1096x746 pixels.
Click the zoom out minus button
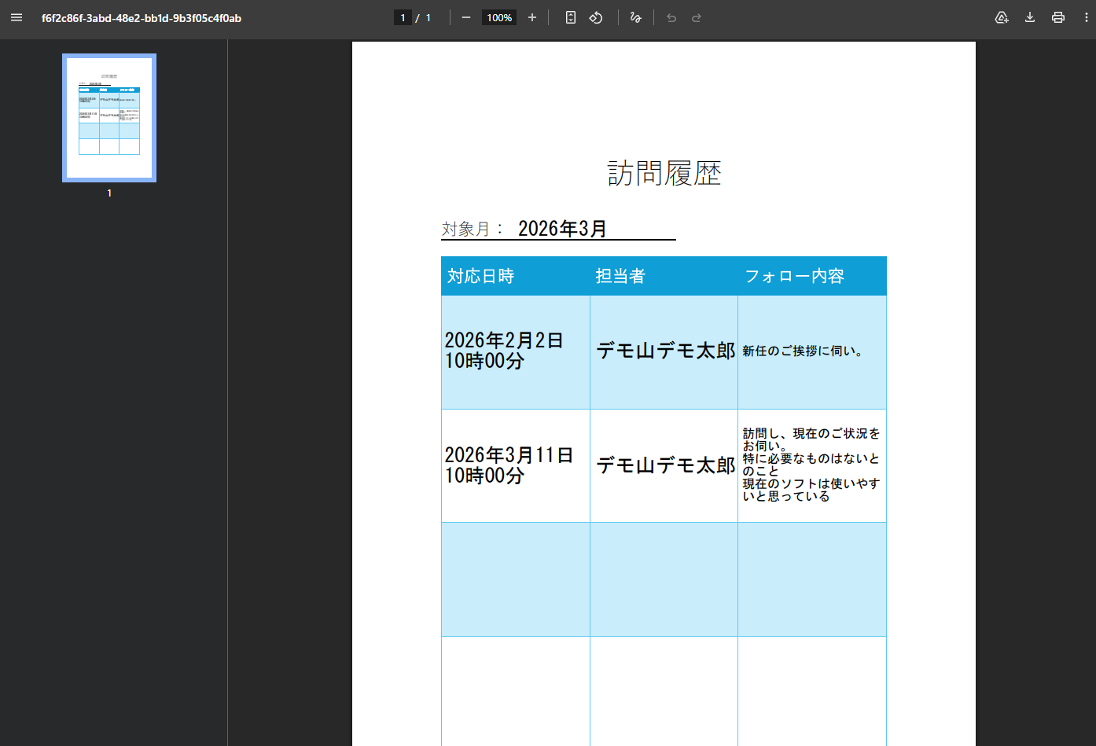pos(466,17)
